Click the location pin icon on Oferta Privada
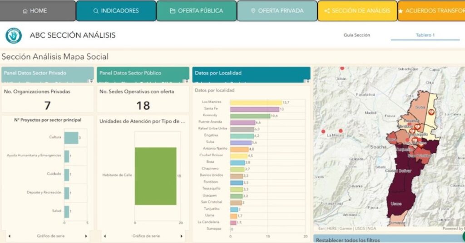The height and width of the screenshot is (243, 465). tap(253, 11)
